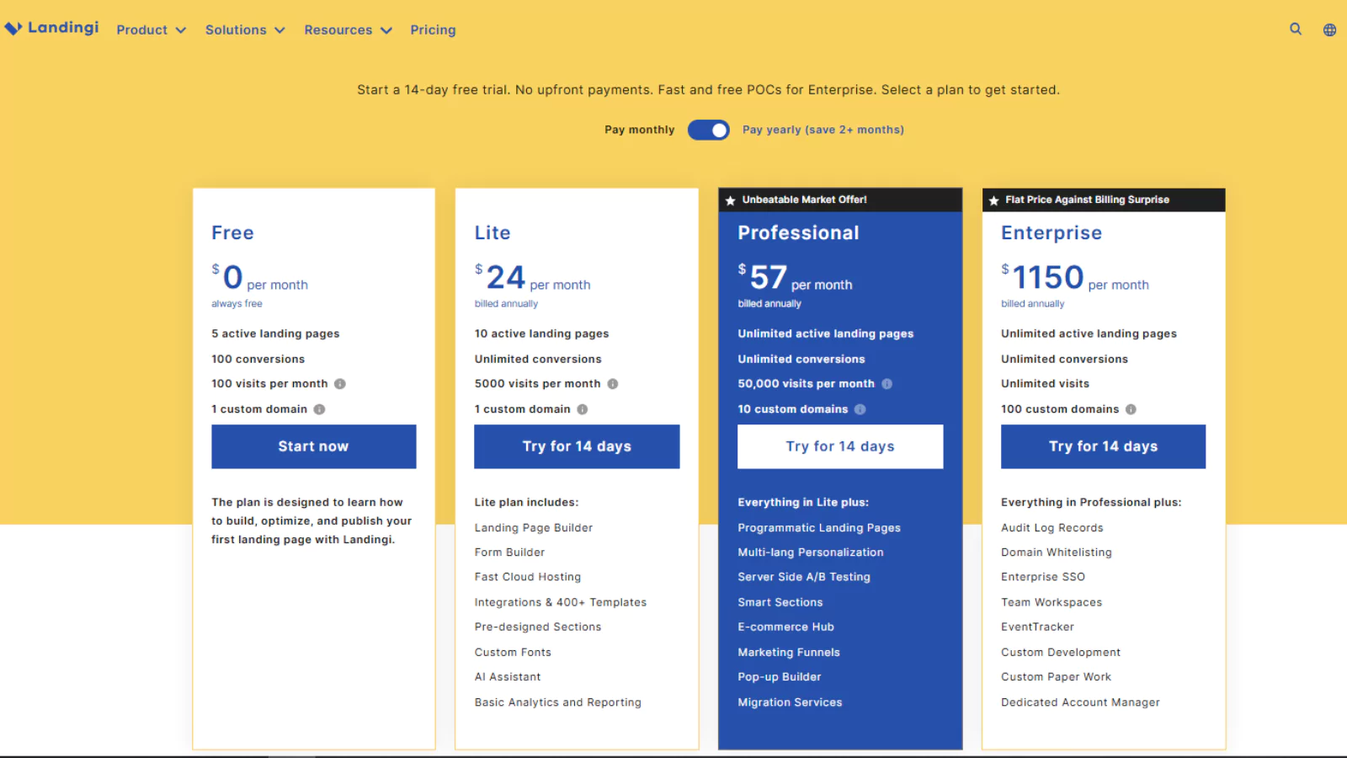The height and width of the screenshot is (758, 1347).
Task: Click AI Assistant feature
Action: [508, 677]
